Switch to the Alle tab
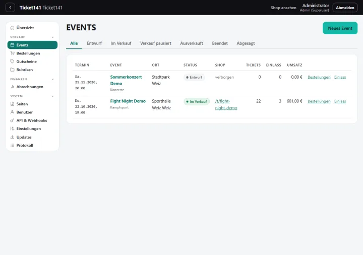Image resolution: width=363 pixels, height=255 pixels. click(x=74, y=43)
